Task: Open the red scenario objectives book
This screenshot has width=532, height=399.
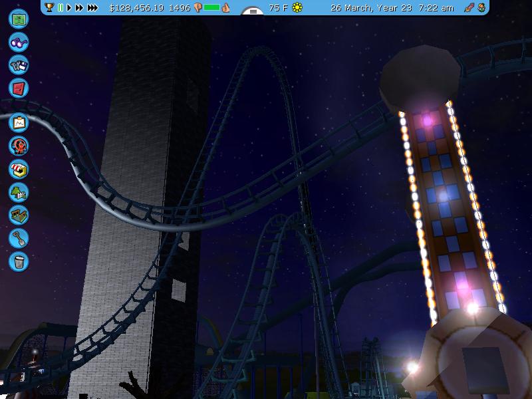Action: pyautogui.click(x=19, y=88)
